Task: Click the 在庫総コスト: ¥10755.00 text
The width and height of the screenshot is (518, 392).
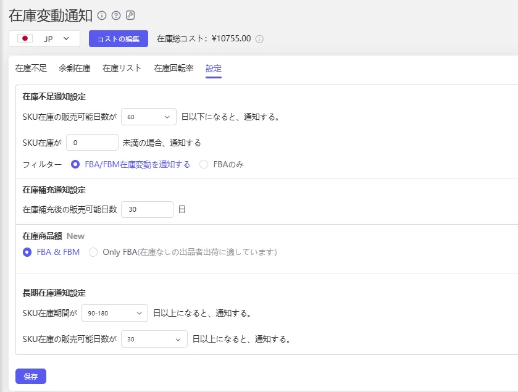Action: [204, 39]
